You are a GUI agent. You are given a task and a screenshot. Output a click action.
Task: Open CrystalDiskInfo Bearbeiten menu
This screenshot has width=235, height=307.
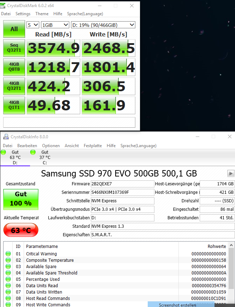tap(27, 146)
